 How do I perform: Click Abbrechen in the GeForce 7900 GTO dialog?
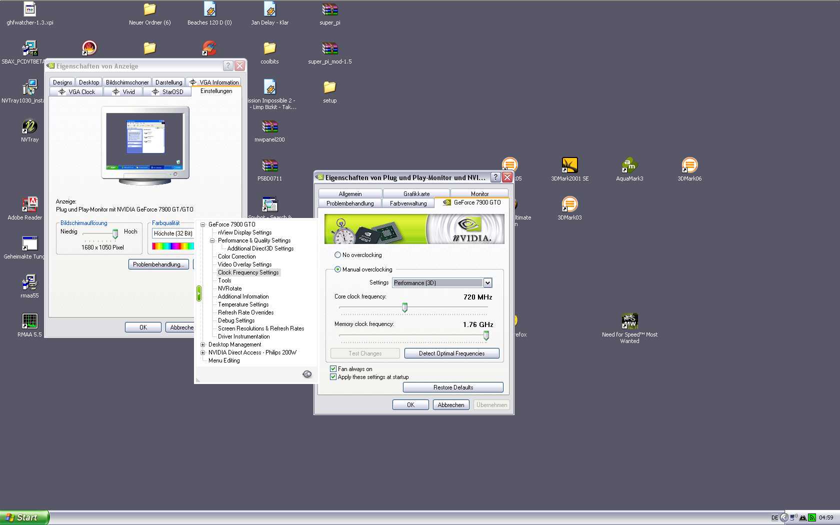pyautogui.click(x=451, y=405)
